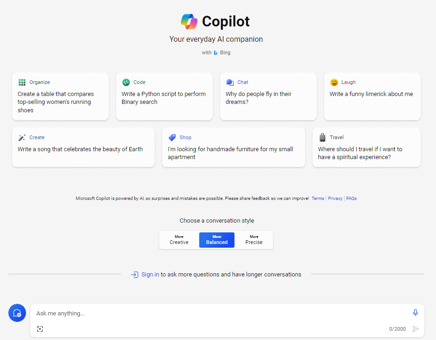Select the More Precise conversation style

pyautogui.click(x=254, y=240)
